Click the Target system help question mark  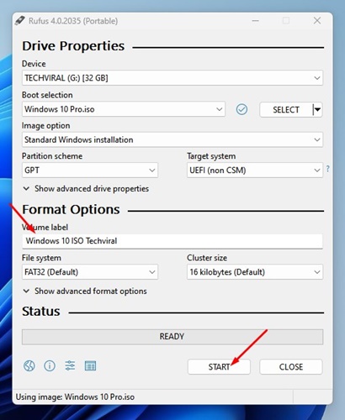click(328, 169)
